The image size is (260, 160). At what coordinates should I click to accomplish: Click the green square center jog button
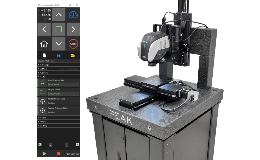click(x=59, y=29)
